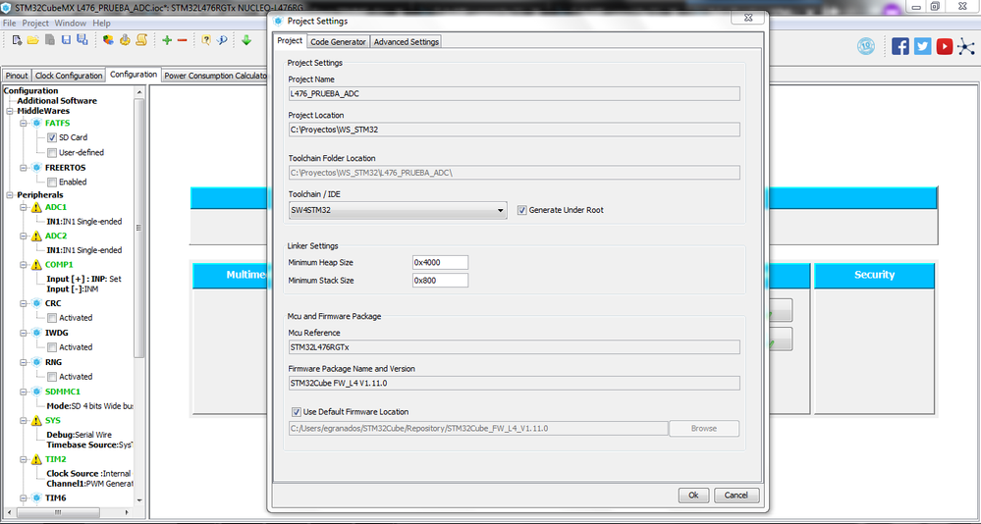Open the File menu
981x524 pixels.
pos(10,24)
